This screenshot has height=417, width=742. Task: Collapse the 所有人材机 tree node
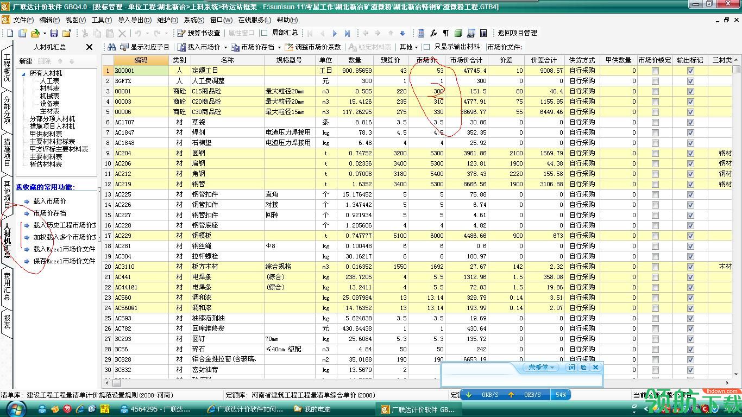(24, 73)
